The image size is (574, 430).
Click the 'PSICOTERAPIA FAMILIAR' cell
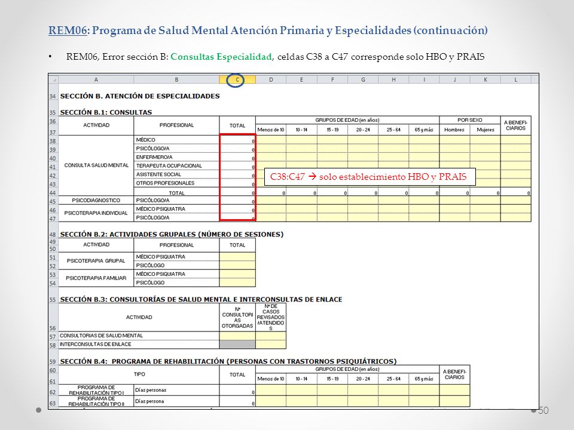[96, 278]
